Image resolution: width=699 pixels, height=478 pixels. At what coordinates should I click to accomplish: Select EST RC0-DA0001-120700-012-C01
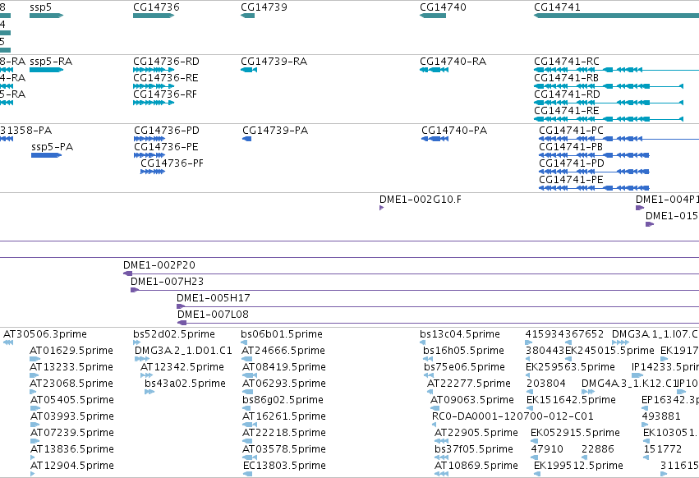[x=513, y=417]
